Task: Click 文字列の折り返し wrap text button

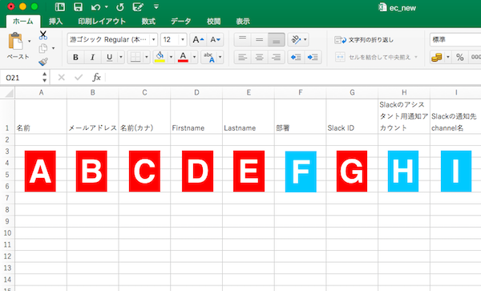Action: point(364,40)
